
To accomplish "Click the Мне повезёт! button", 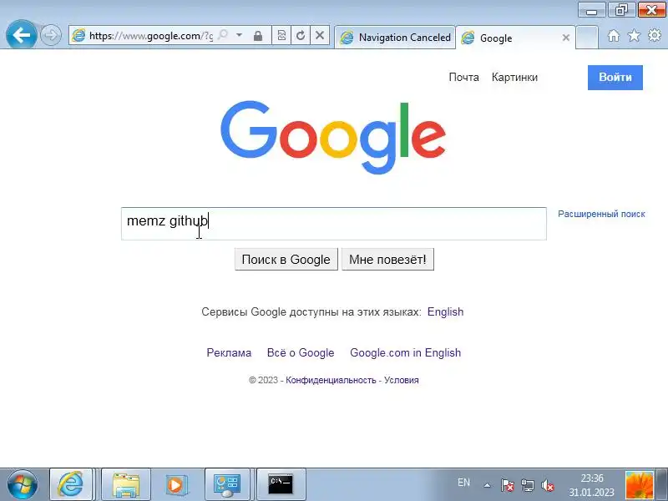I will pyautogui.click(x=387, y=260).
